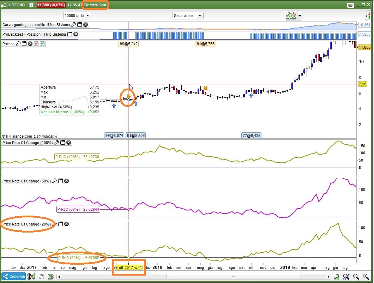Image resolution: width=374 pixels, height=283 pixels.
Task: Open the Settimanale timeframe dropdown
Action: 188,16
